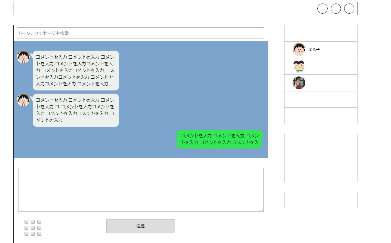Click the rightmost circle icon in the header bar
The width and height of the screenshot is (391, 243).
pos(349,9)
